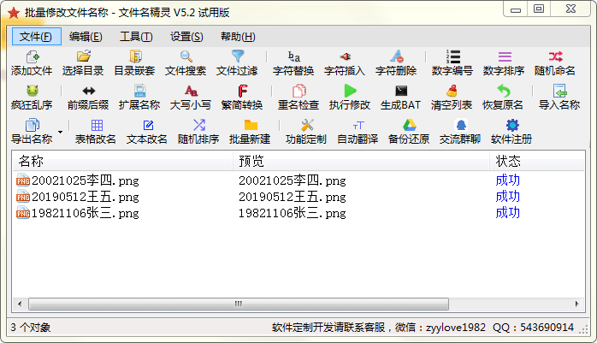Click the 自动翻译 translate icon

pyautogui.click(x=358, y=125)
